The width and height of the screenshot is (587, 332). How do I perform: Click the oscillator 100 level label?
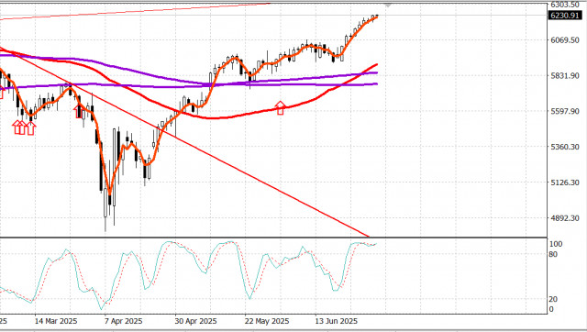coord(556,244)
